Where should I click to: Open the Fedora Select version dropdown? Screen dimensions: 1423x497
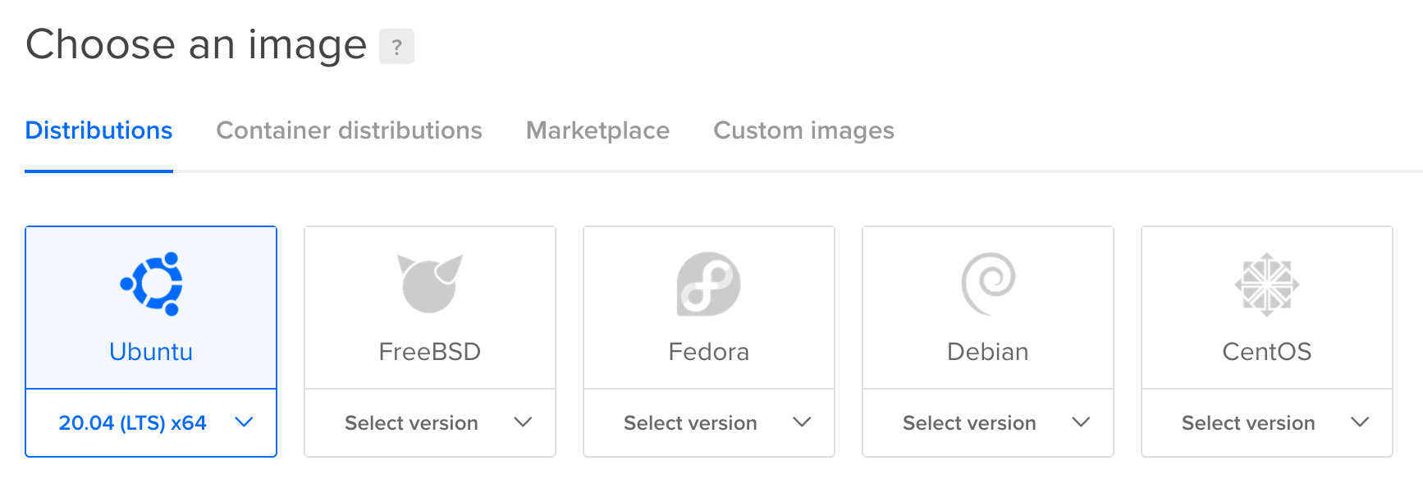coord(709,423)
